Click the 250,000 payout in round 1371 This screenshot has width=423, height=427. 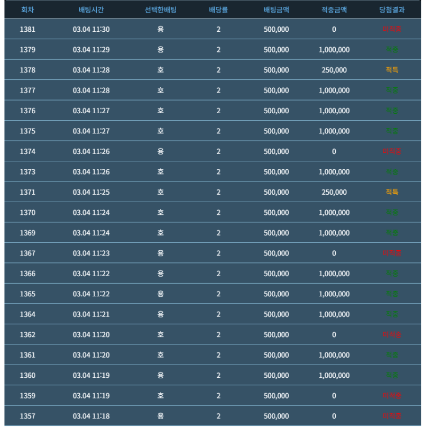point(334,192)
